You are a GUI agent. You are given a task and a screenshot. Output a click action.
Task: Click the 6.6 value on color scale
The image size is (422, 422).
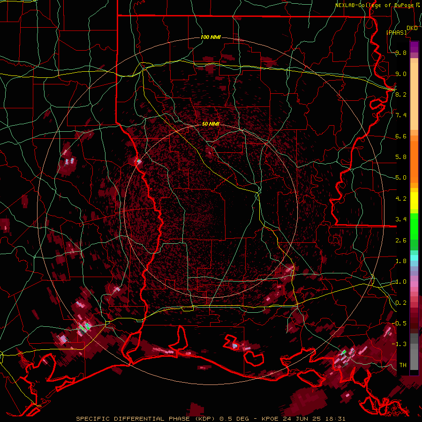401,136
